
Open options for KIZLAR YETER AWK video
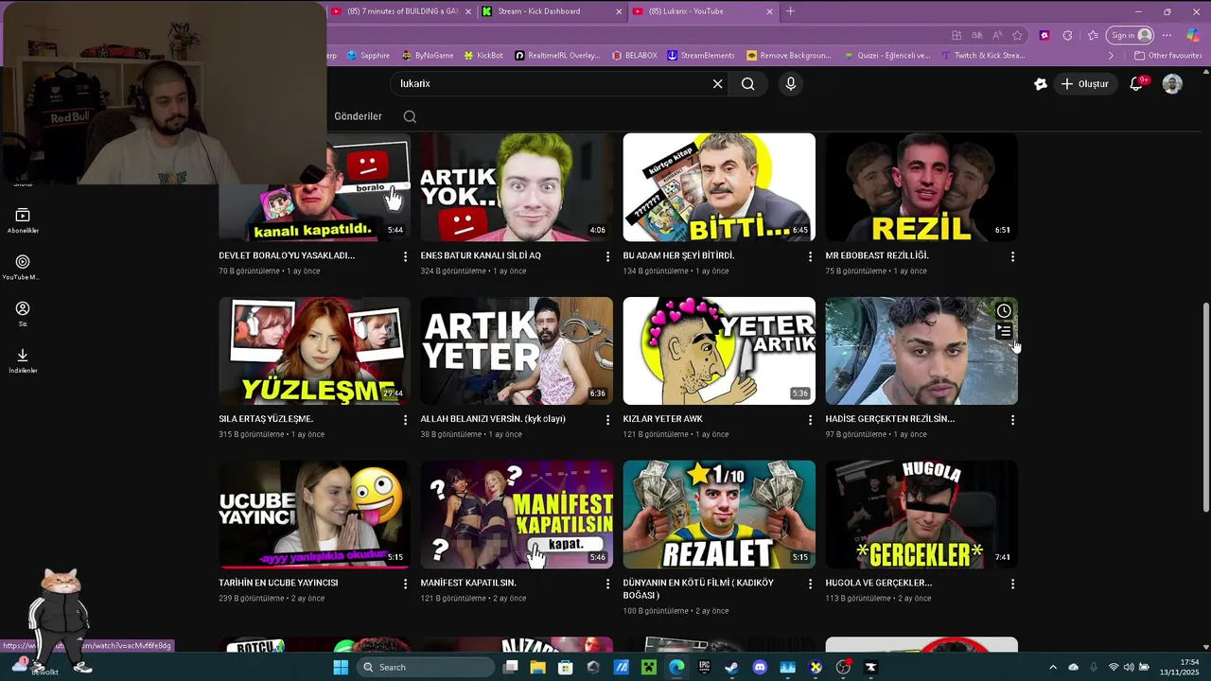810,420
